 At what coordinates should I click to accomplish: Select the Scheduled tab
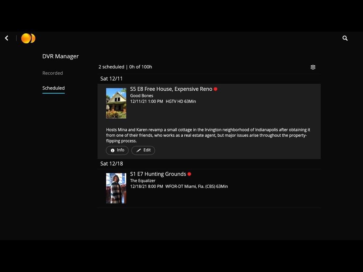(x=53, y=88)
